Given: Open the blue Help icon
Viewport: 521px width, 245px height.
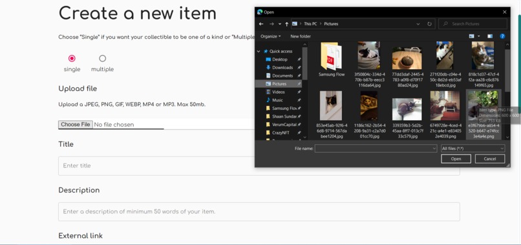Looking at the screenshot, I should [x=502, y=36].
